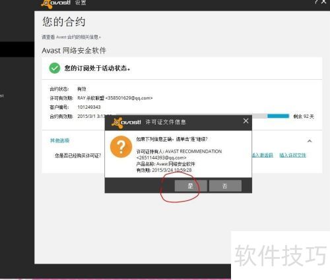
Task: Click the Avast logo in the settings window title bar
Action: pos(56,3)
